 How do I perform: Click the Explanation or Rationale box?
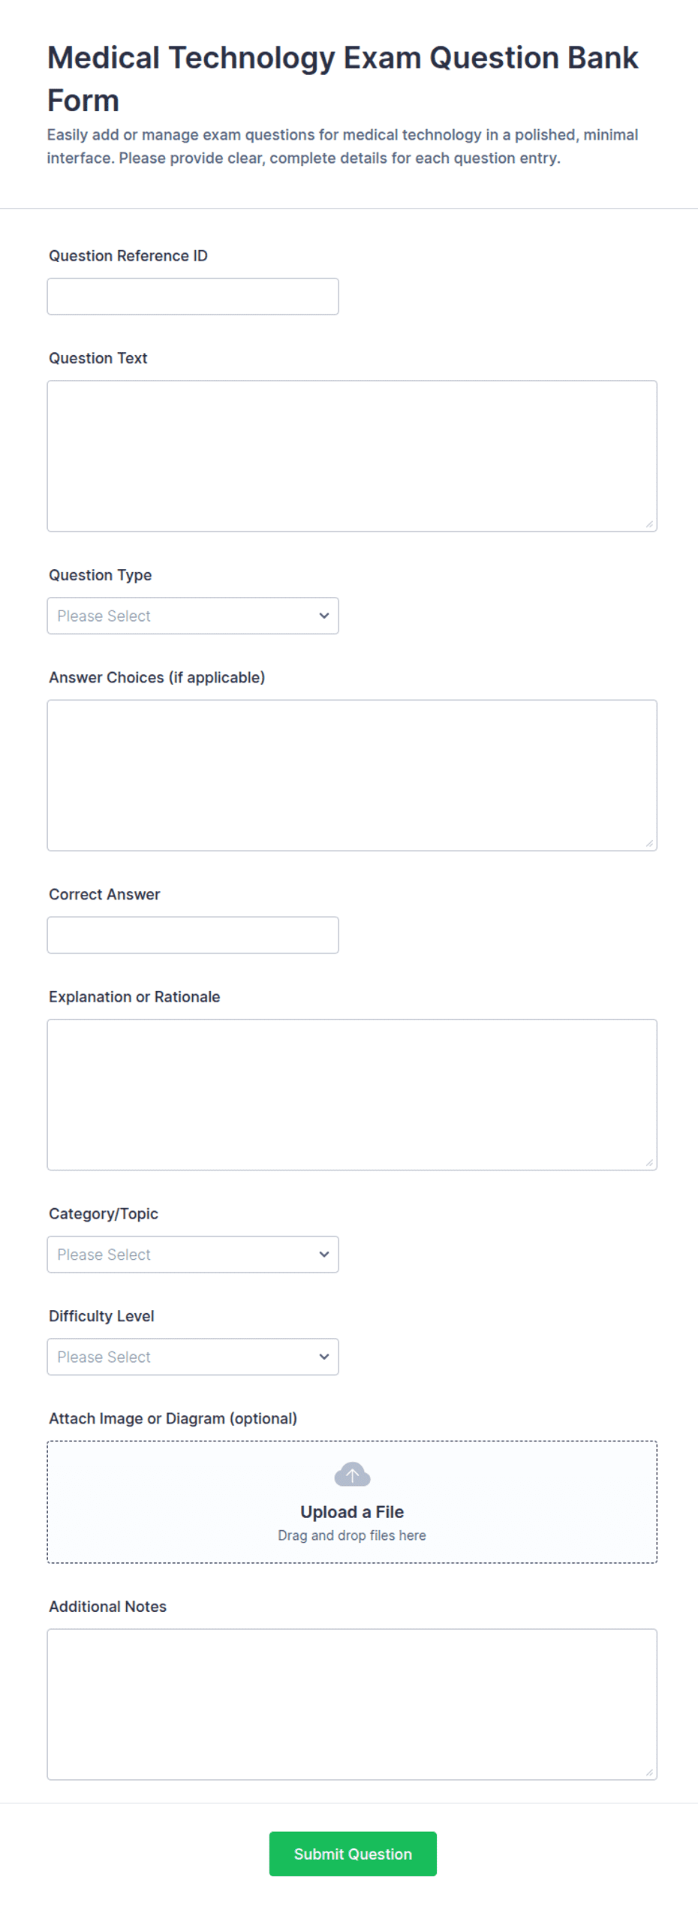(352, 1095)
